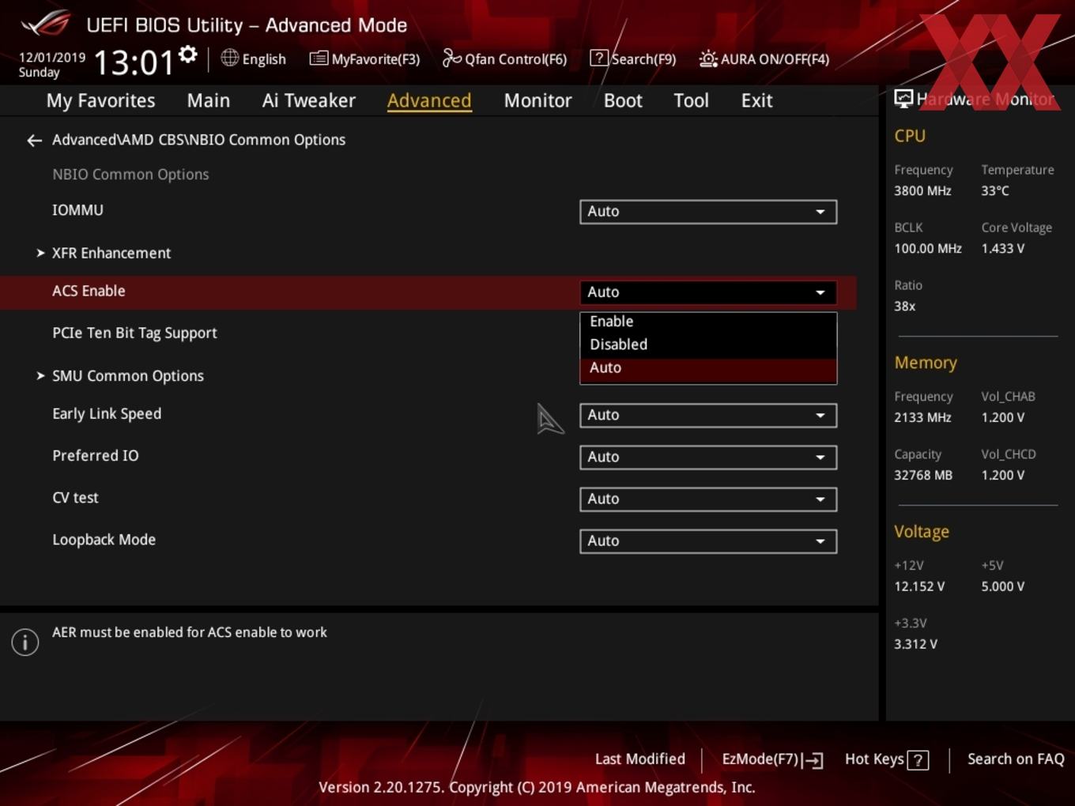Click the Early Link Speed label
The image size is (1075, 806).
[107, 415]
